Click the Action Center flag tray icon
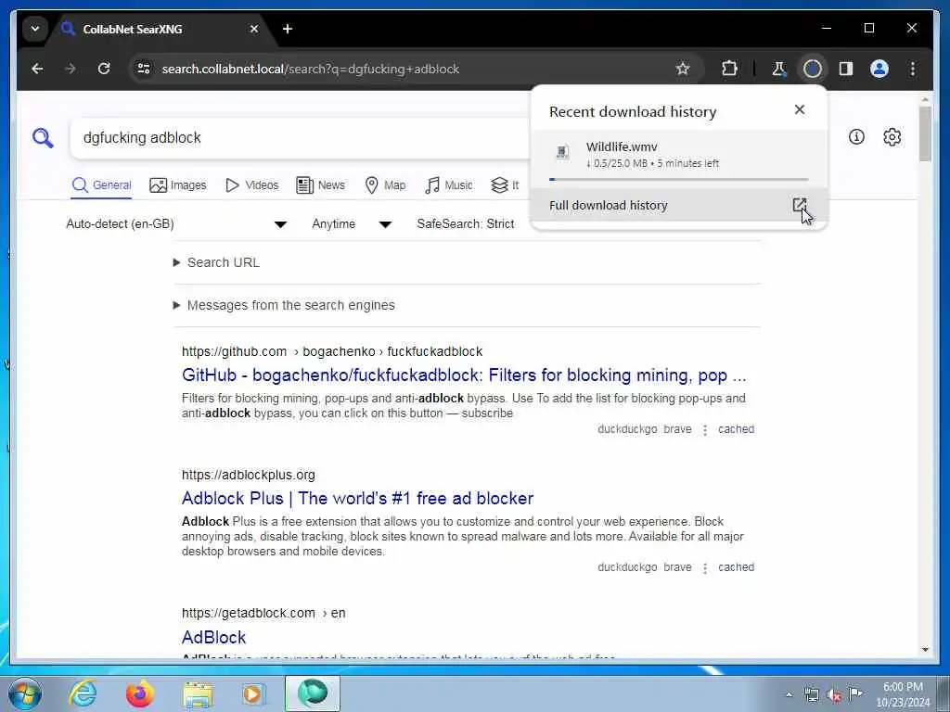 point(855,694)
